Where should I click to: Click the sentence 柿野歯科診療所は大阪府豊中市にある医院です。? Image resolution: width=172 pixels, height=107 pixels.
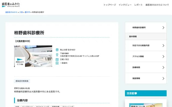click(37, 91)
